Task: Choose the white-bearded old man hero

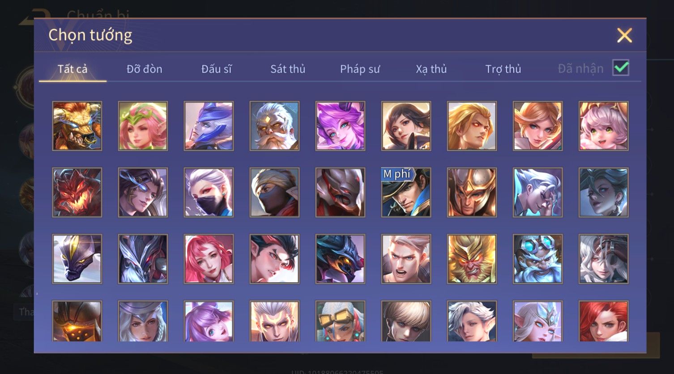Action: pyautogui.click(x=274, y=125)
